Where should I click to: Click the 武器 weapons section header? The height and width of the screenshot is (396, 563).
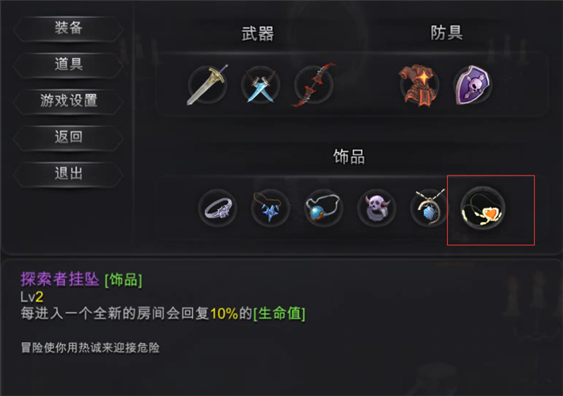coord(258,34)
